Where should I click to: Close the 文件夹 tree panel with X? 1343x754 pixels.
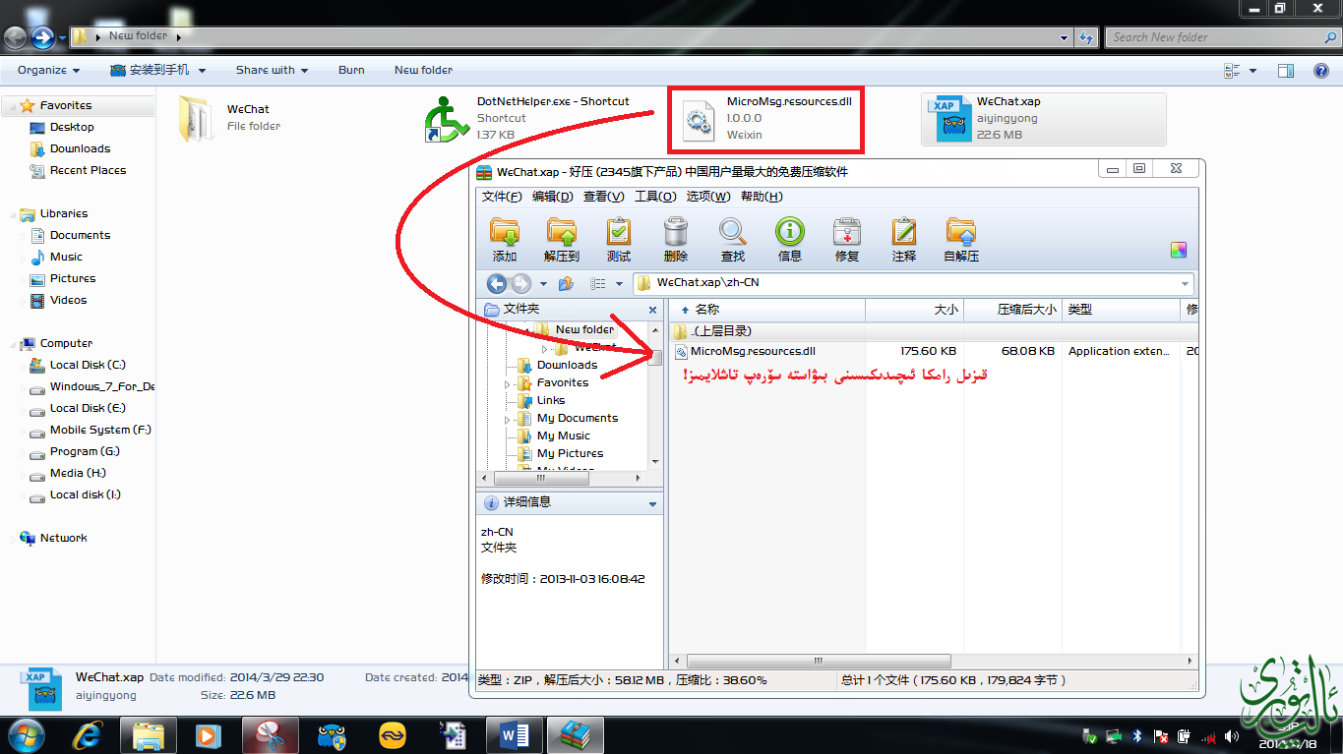click(x=652, y=310)
